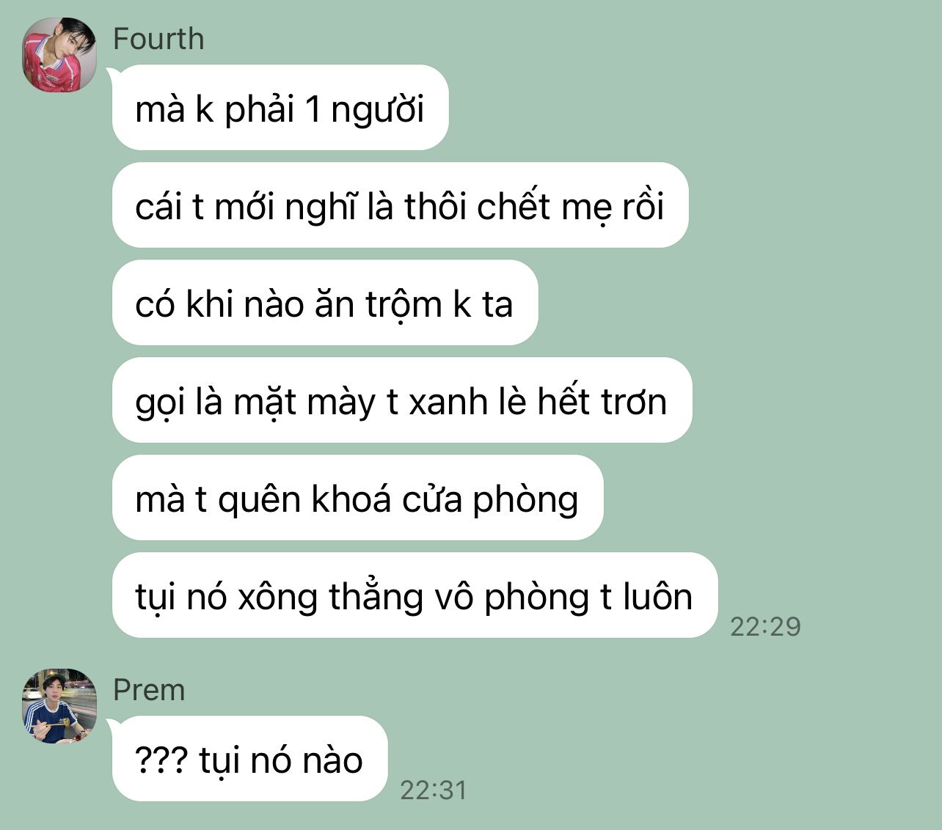Select message 'cái t mới nghĩ là thôi chết mẹ rồi'
Viewport: 942px width, 830px height.
[400, 205]
